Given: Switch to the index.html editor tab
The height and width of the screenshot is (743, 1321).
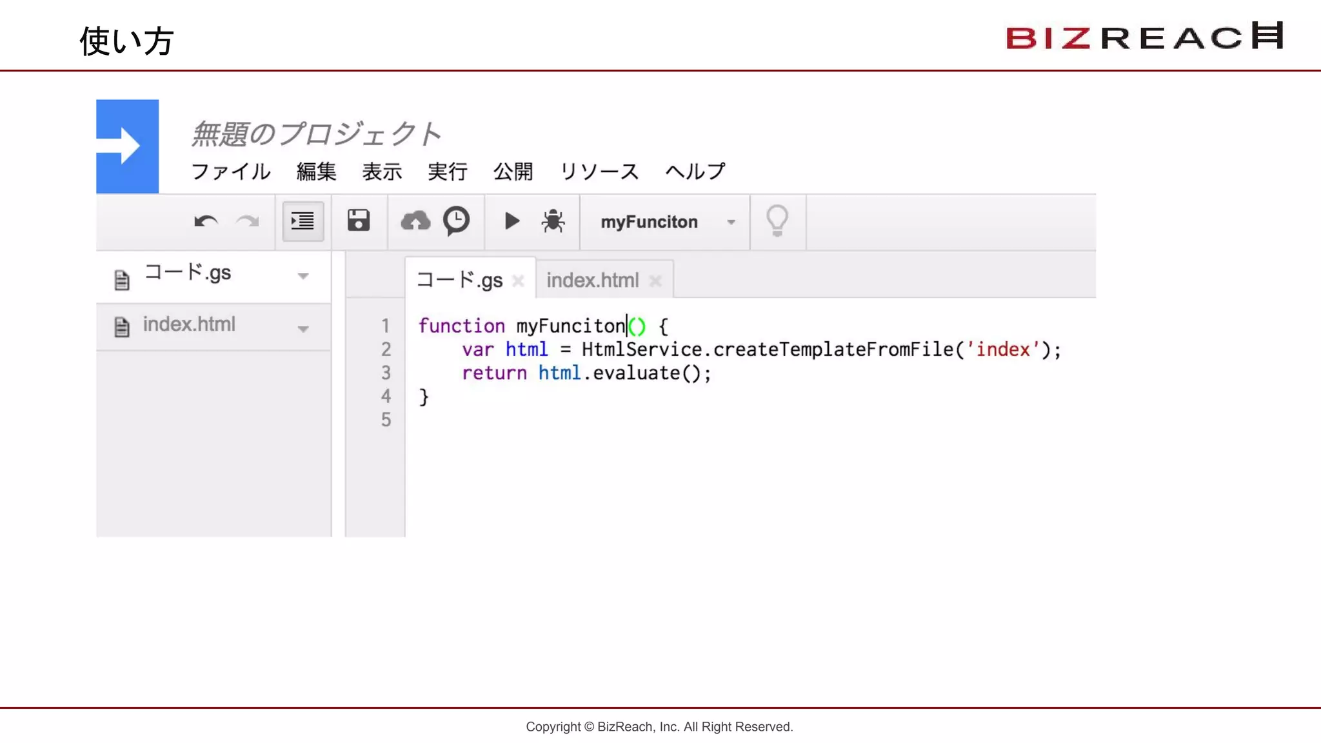Looking at the screenshot, I should (x=592, y=281).
